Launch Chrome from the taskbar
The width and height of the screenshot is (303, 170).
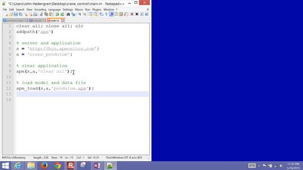[x=57, y=166]
